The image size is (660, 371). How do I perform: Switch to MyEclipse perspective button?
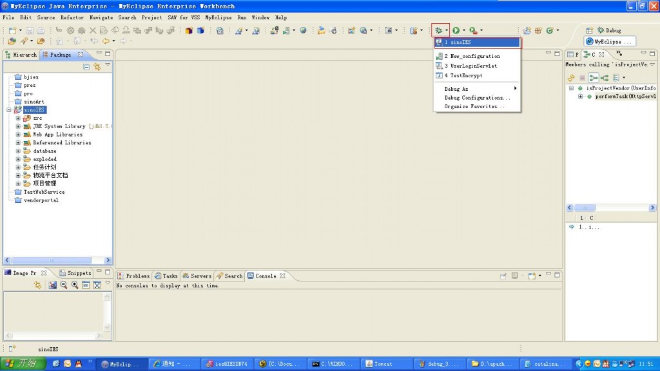pos(609,42)
